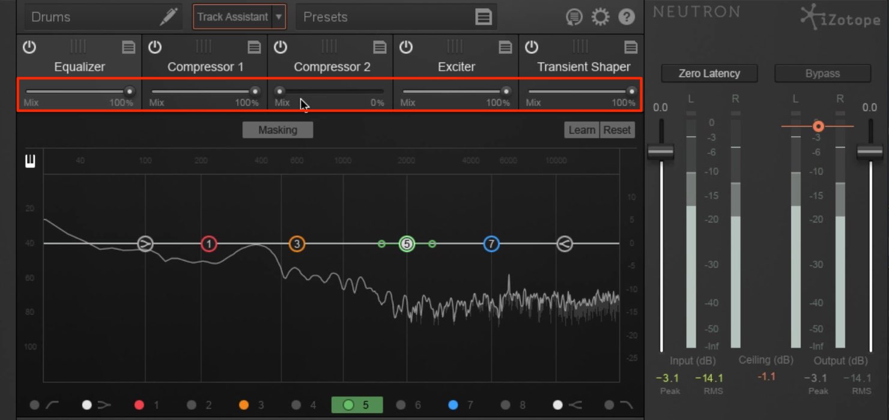Toggle the Equalizer module power button
Screen dimensions: 889x420
29,47
